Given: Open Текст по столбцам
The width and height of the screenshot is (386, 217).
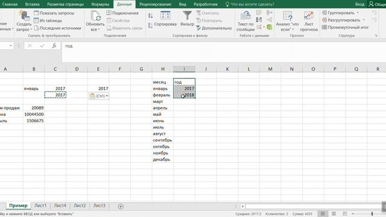Looking at the screenshot, I should pos(245,21).
